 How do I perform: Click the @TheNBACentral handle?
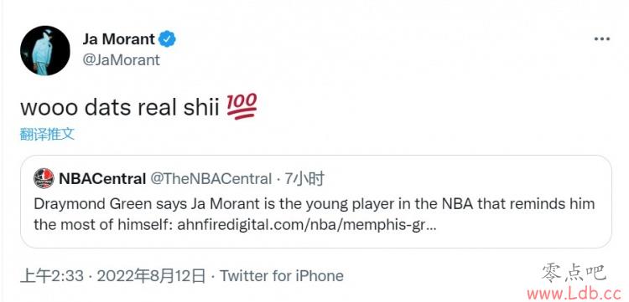pyautogui.click(x=211, y=179)
